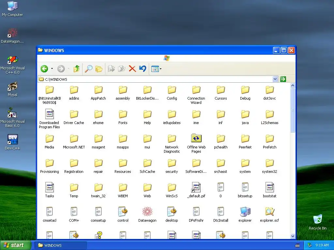Click the Forward arrow button

coord(61,69)
